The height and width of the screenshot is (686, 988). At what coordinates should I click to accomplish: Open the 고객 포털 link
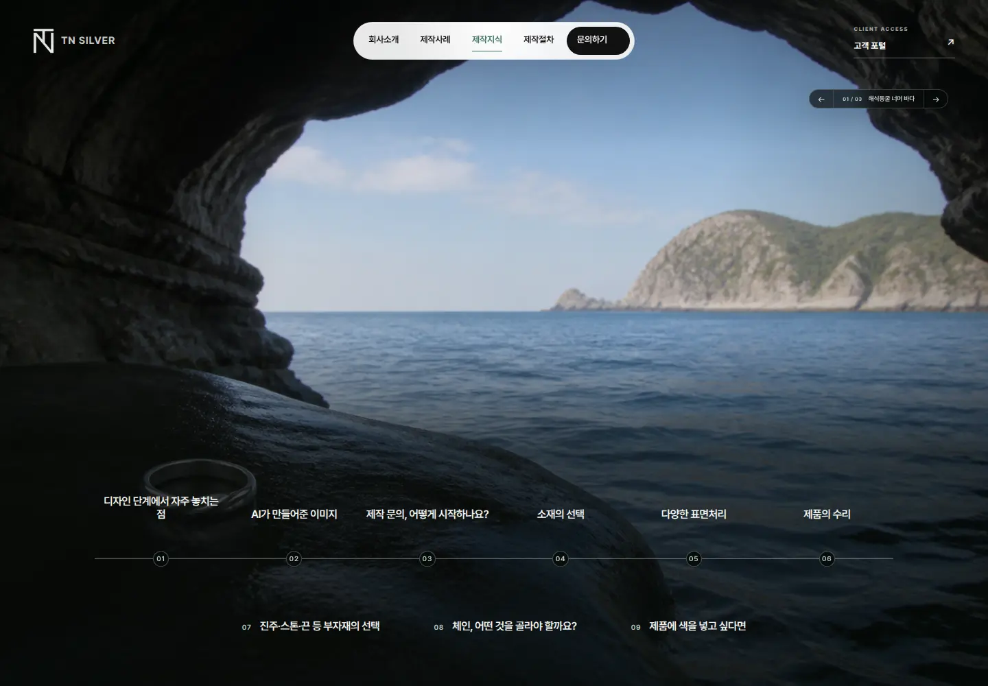point(869,46)
